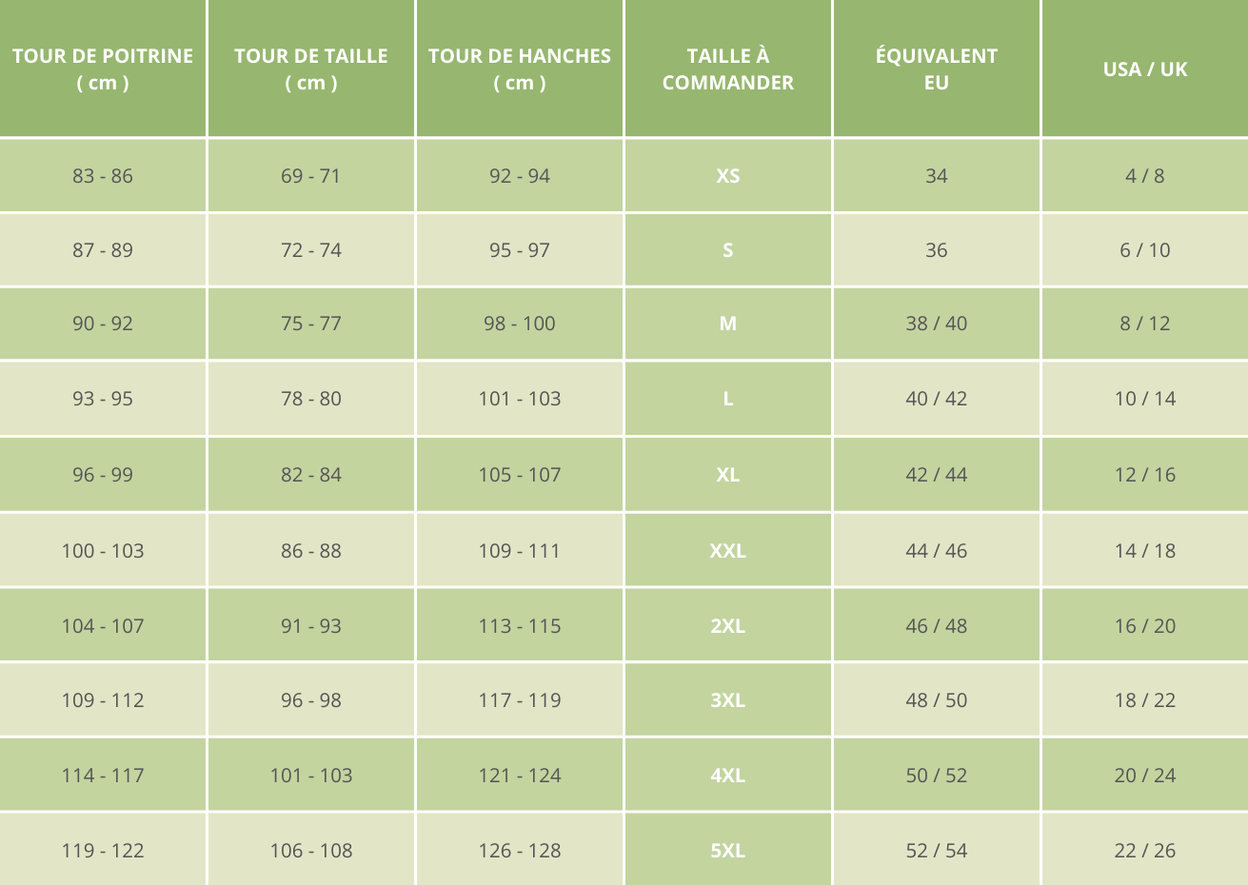
Task: Select the XS size cell
Action: point(728,176)
